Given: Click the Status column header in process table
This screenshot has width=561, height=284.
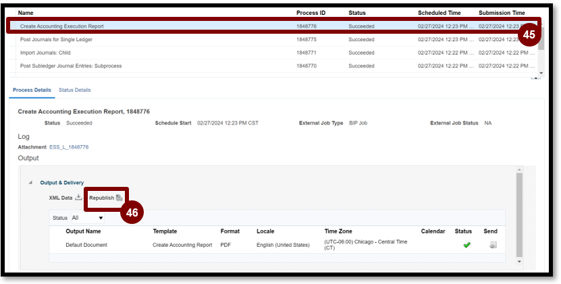Looking at the screenshot, I should [x=357, y=13].
